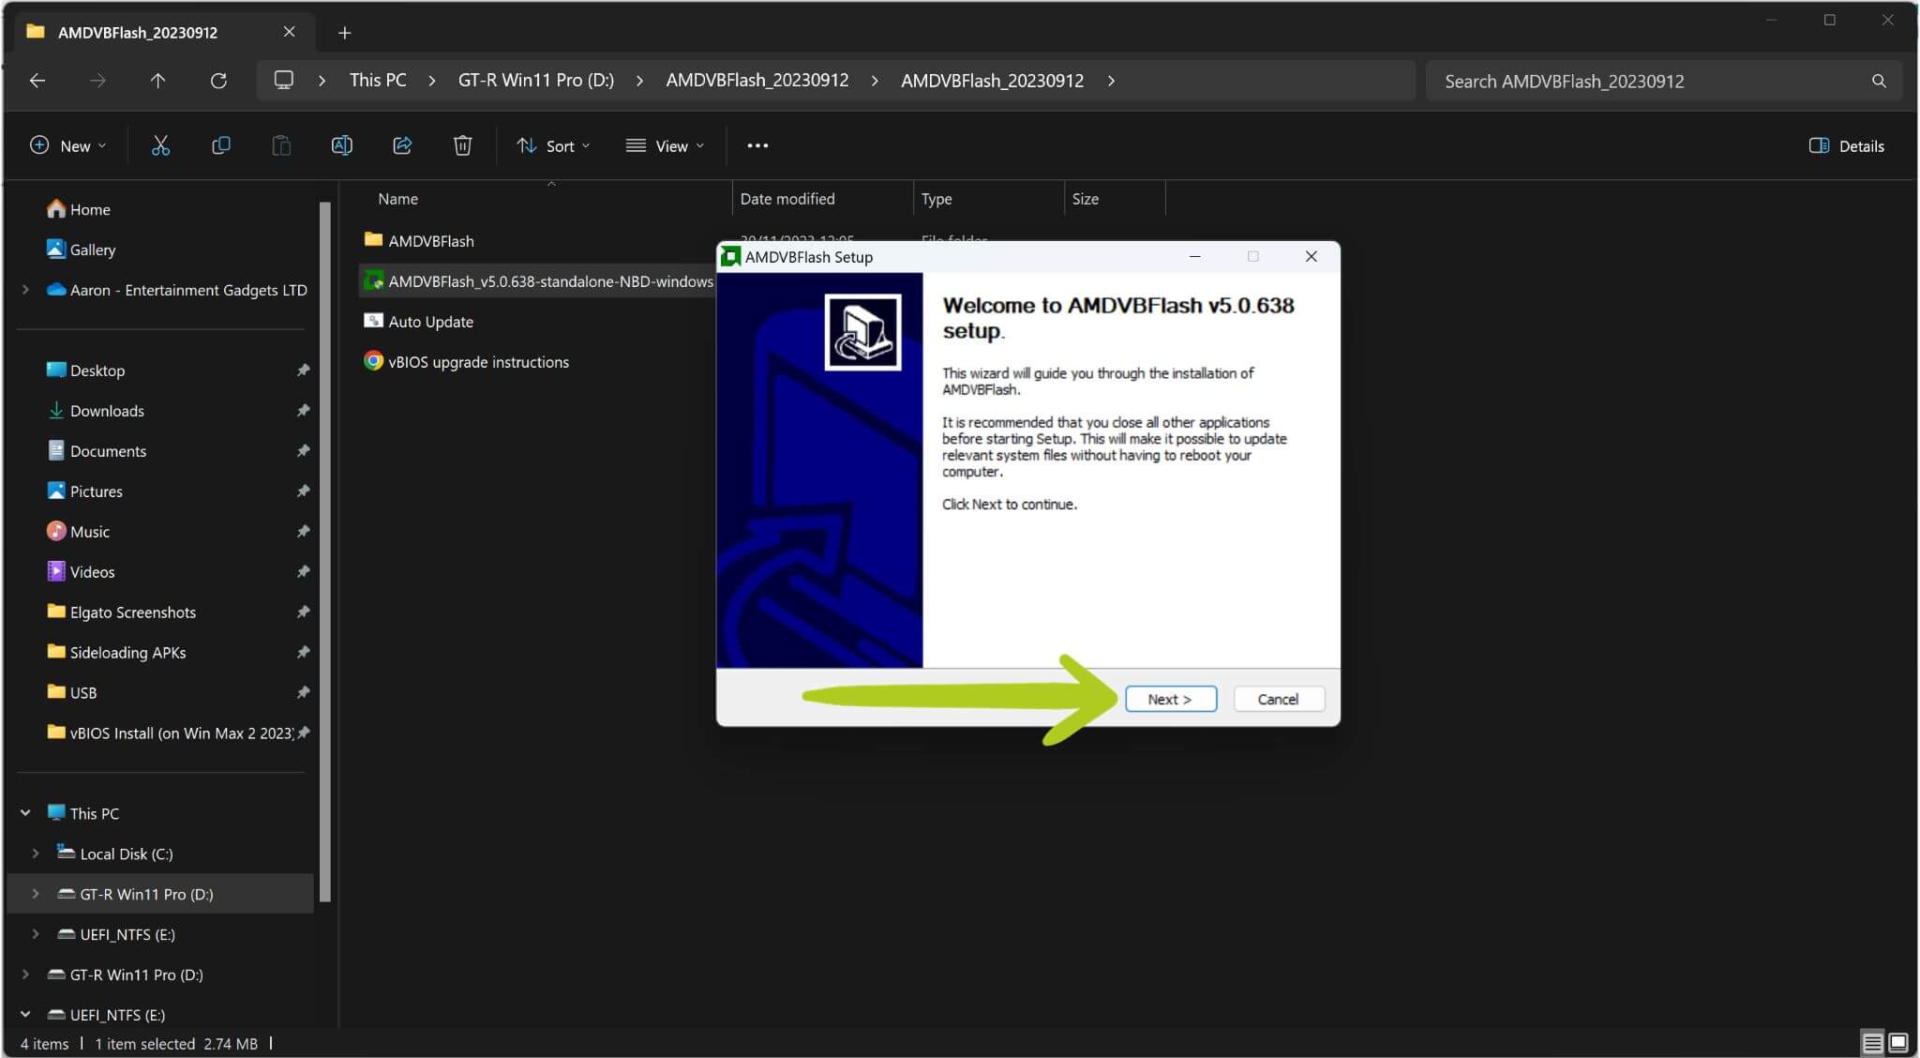
Task: Open the See more ellipsis menu
Action: pyautogui.click(x=757, y=145)
